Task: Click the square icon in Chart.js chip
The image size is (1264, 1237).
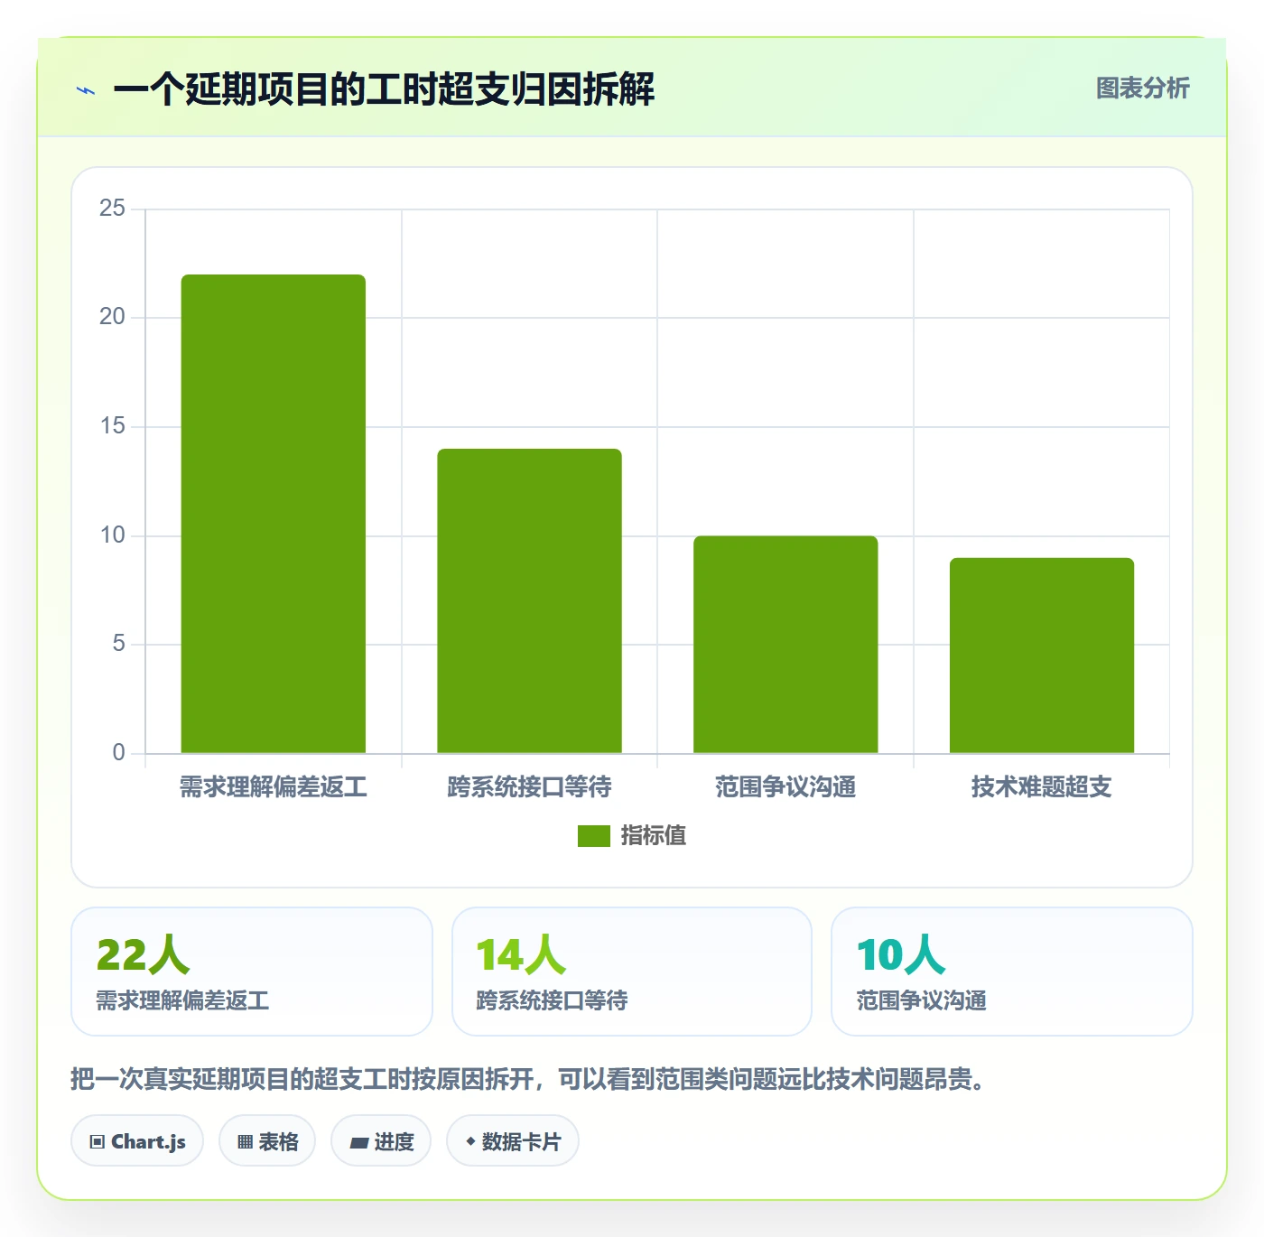Action: [x=98, y=1142]
